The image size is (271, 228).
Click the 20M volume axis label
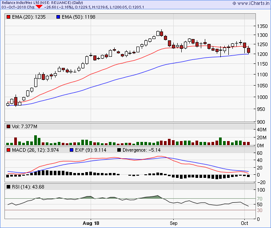pos(262,138)
